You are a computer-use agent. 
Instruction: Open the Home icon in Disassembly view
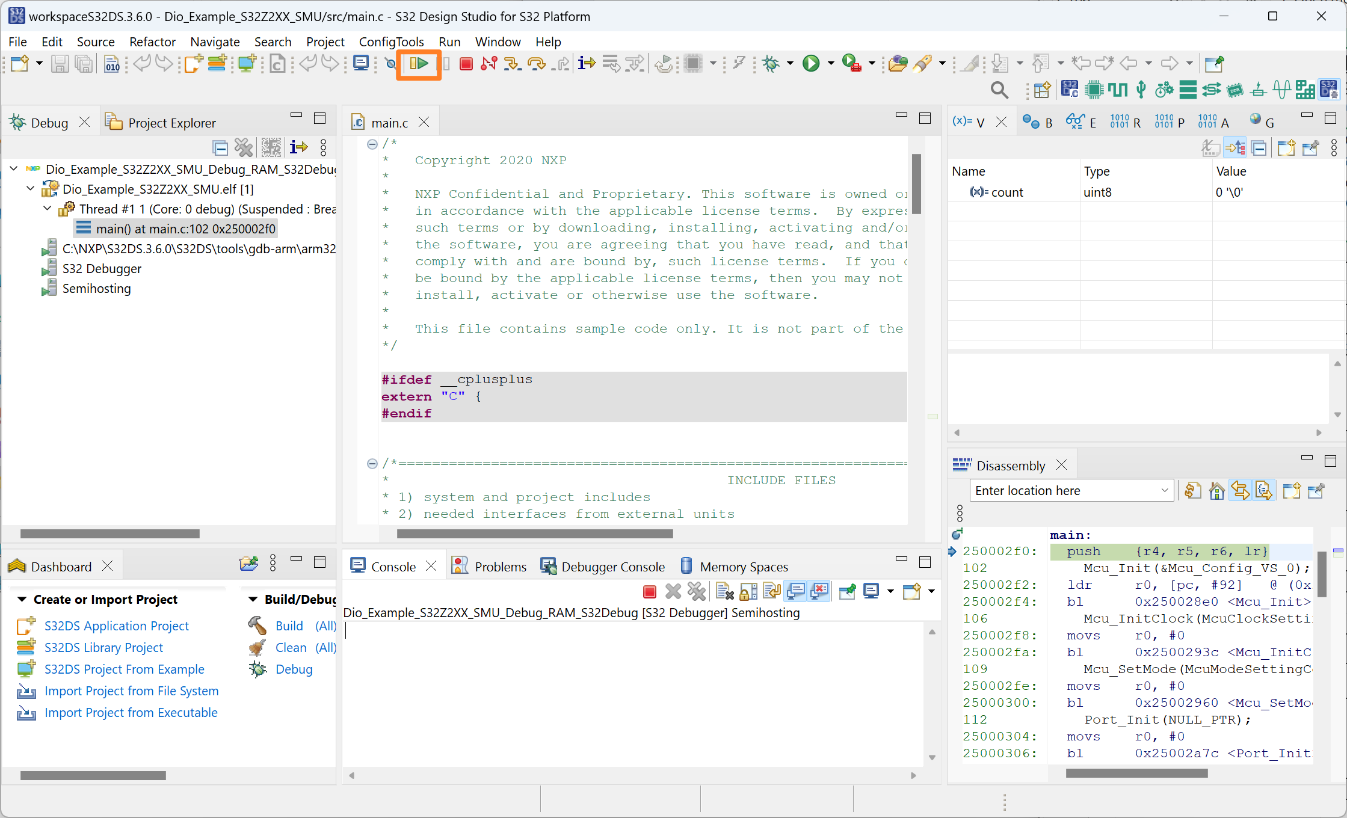[1216, 491]
